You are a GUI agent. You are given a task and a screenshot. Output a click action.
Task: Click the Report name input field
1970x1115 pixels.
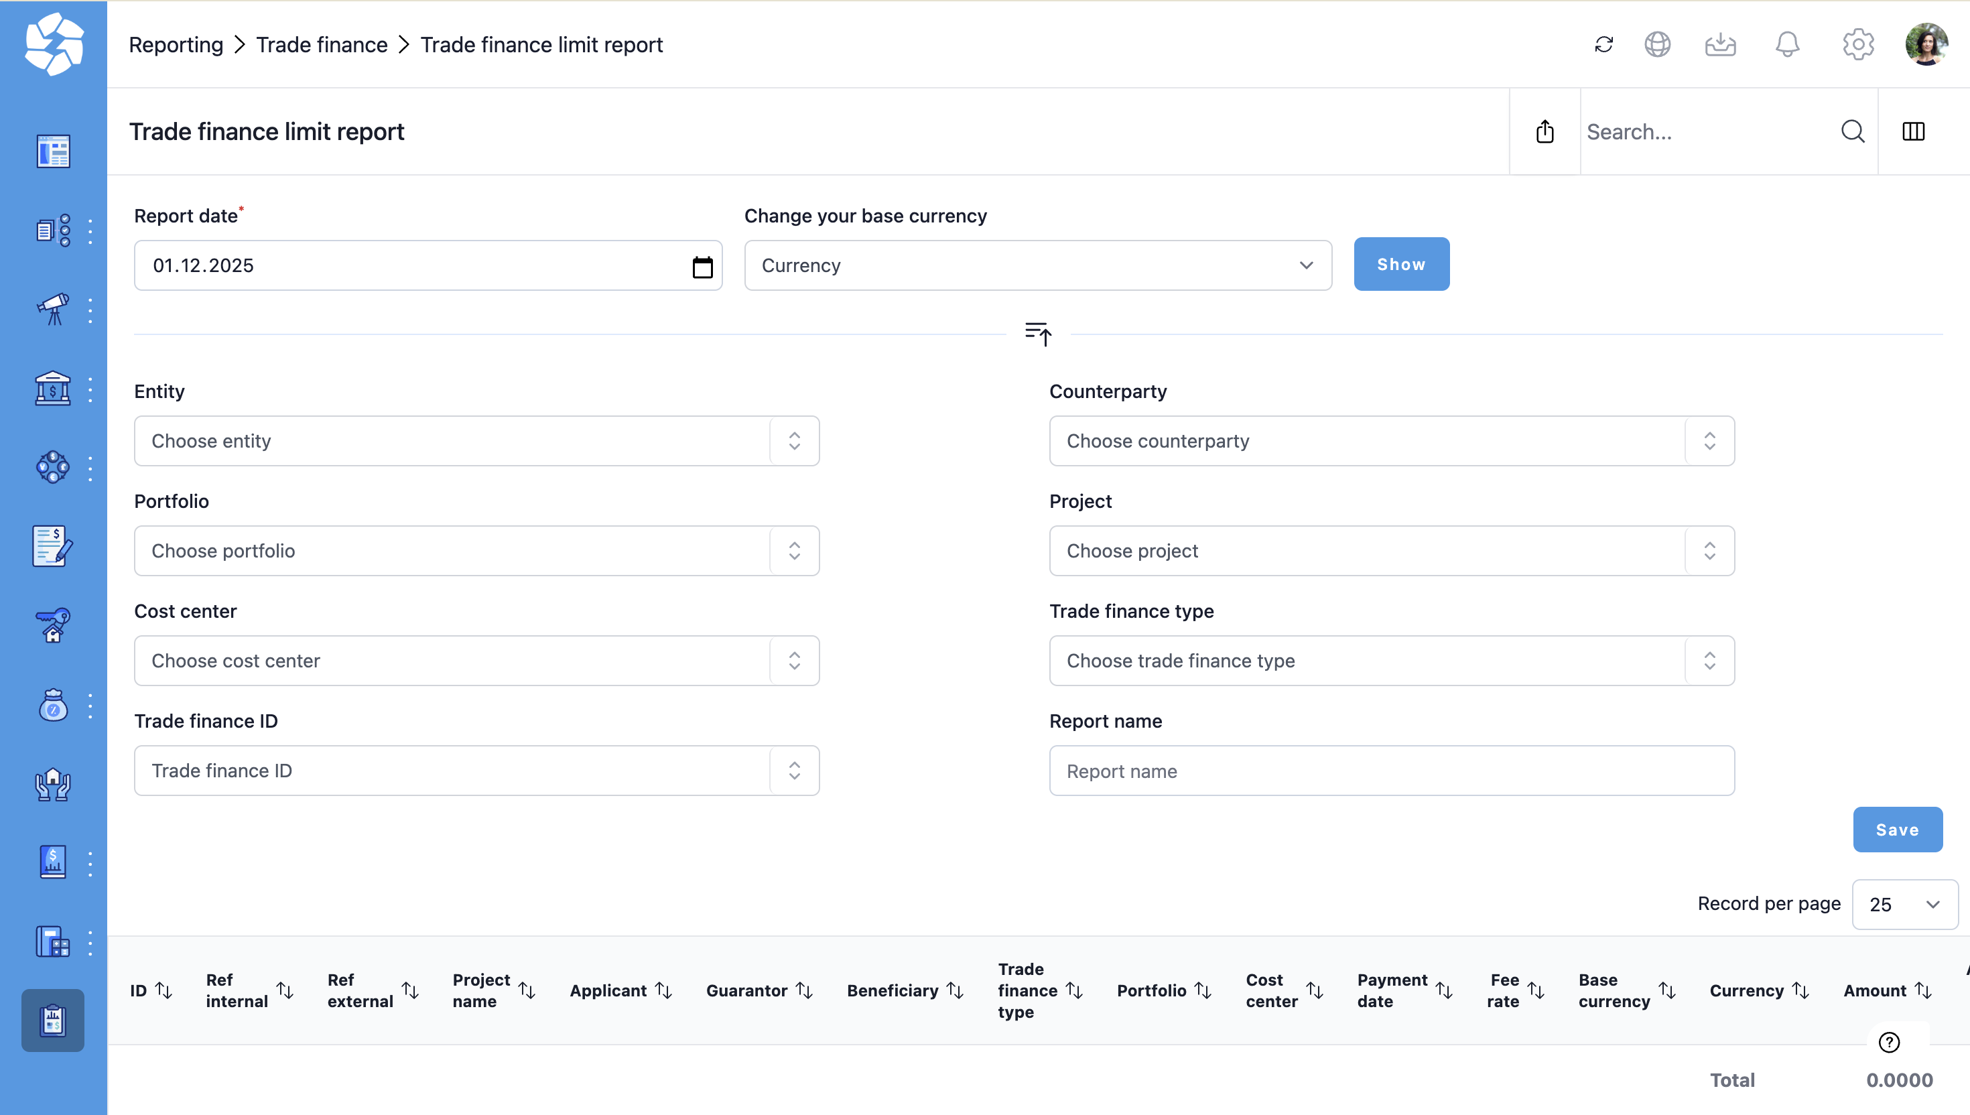coord(1390,771)
